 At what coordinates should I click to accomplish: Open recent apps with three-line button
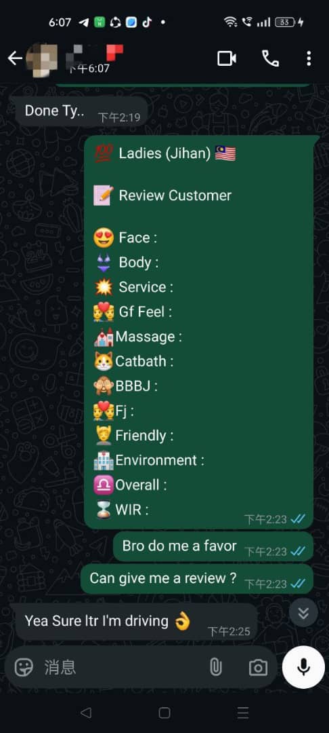click(243, 713)
